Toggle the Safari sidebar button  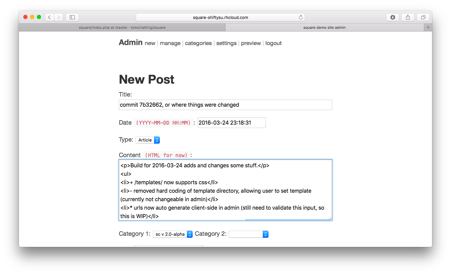tap(72, 17)
